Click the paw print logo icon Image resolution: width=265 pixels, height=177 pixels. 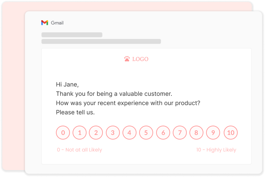(x=127, y=59)
